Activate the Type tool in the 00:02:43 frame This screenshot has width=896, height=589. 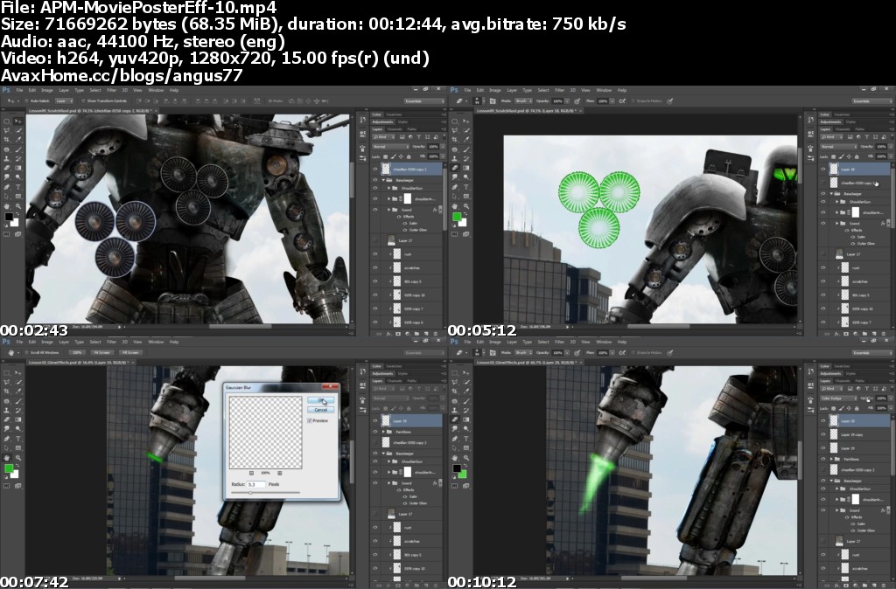[x=17, y=187]
